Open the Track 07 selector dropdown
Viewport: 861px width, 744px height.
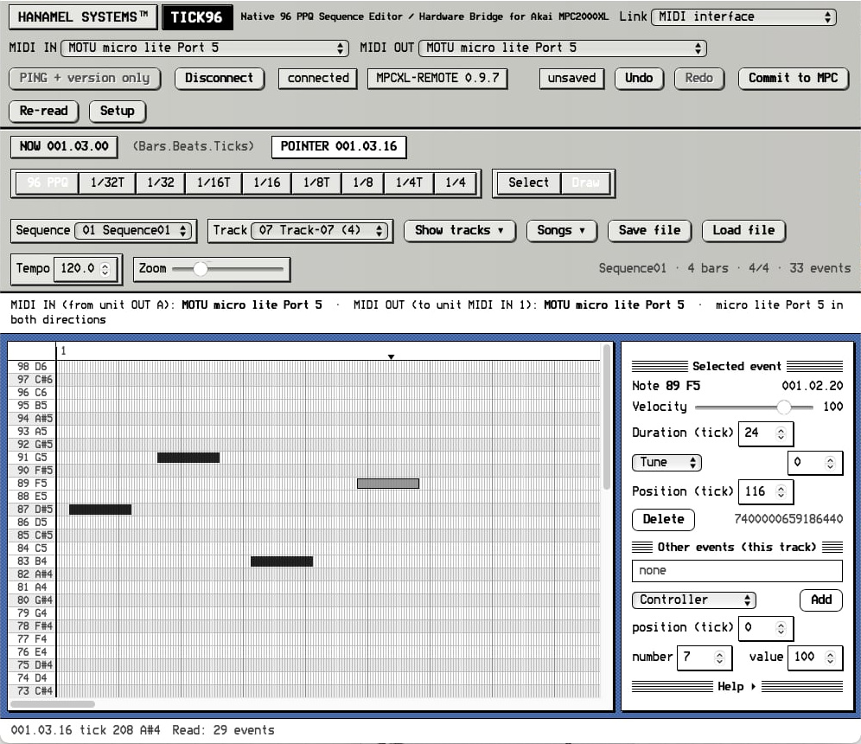(x=319, y=230)
